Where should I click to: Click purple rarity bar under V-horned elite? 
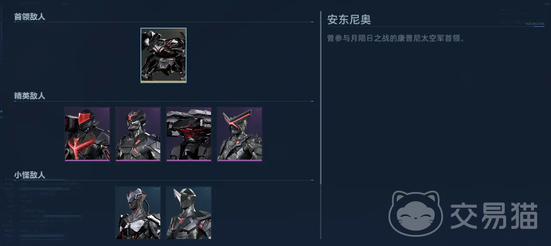pyautogui.click(x=240, y=160)
